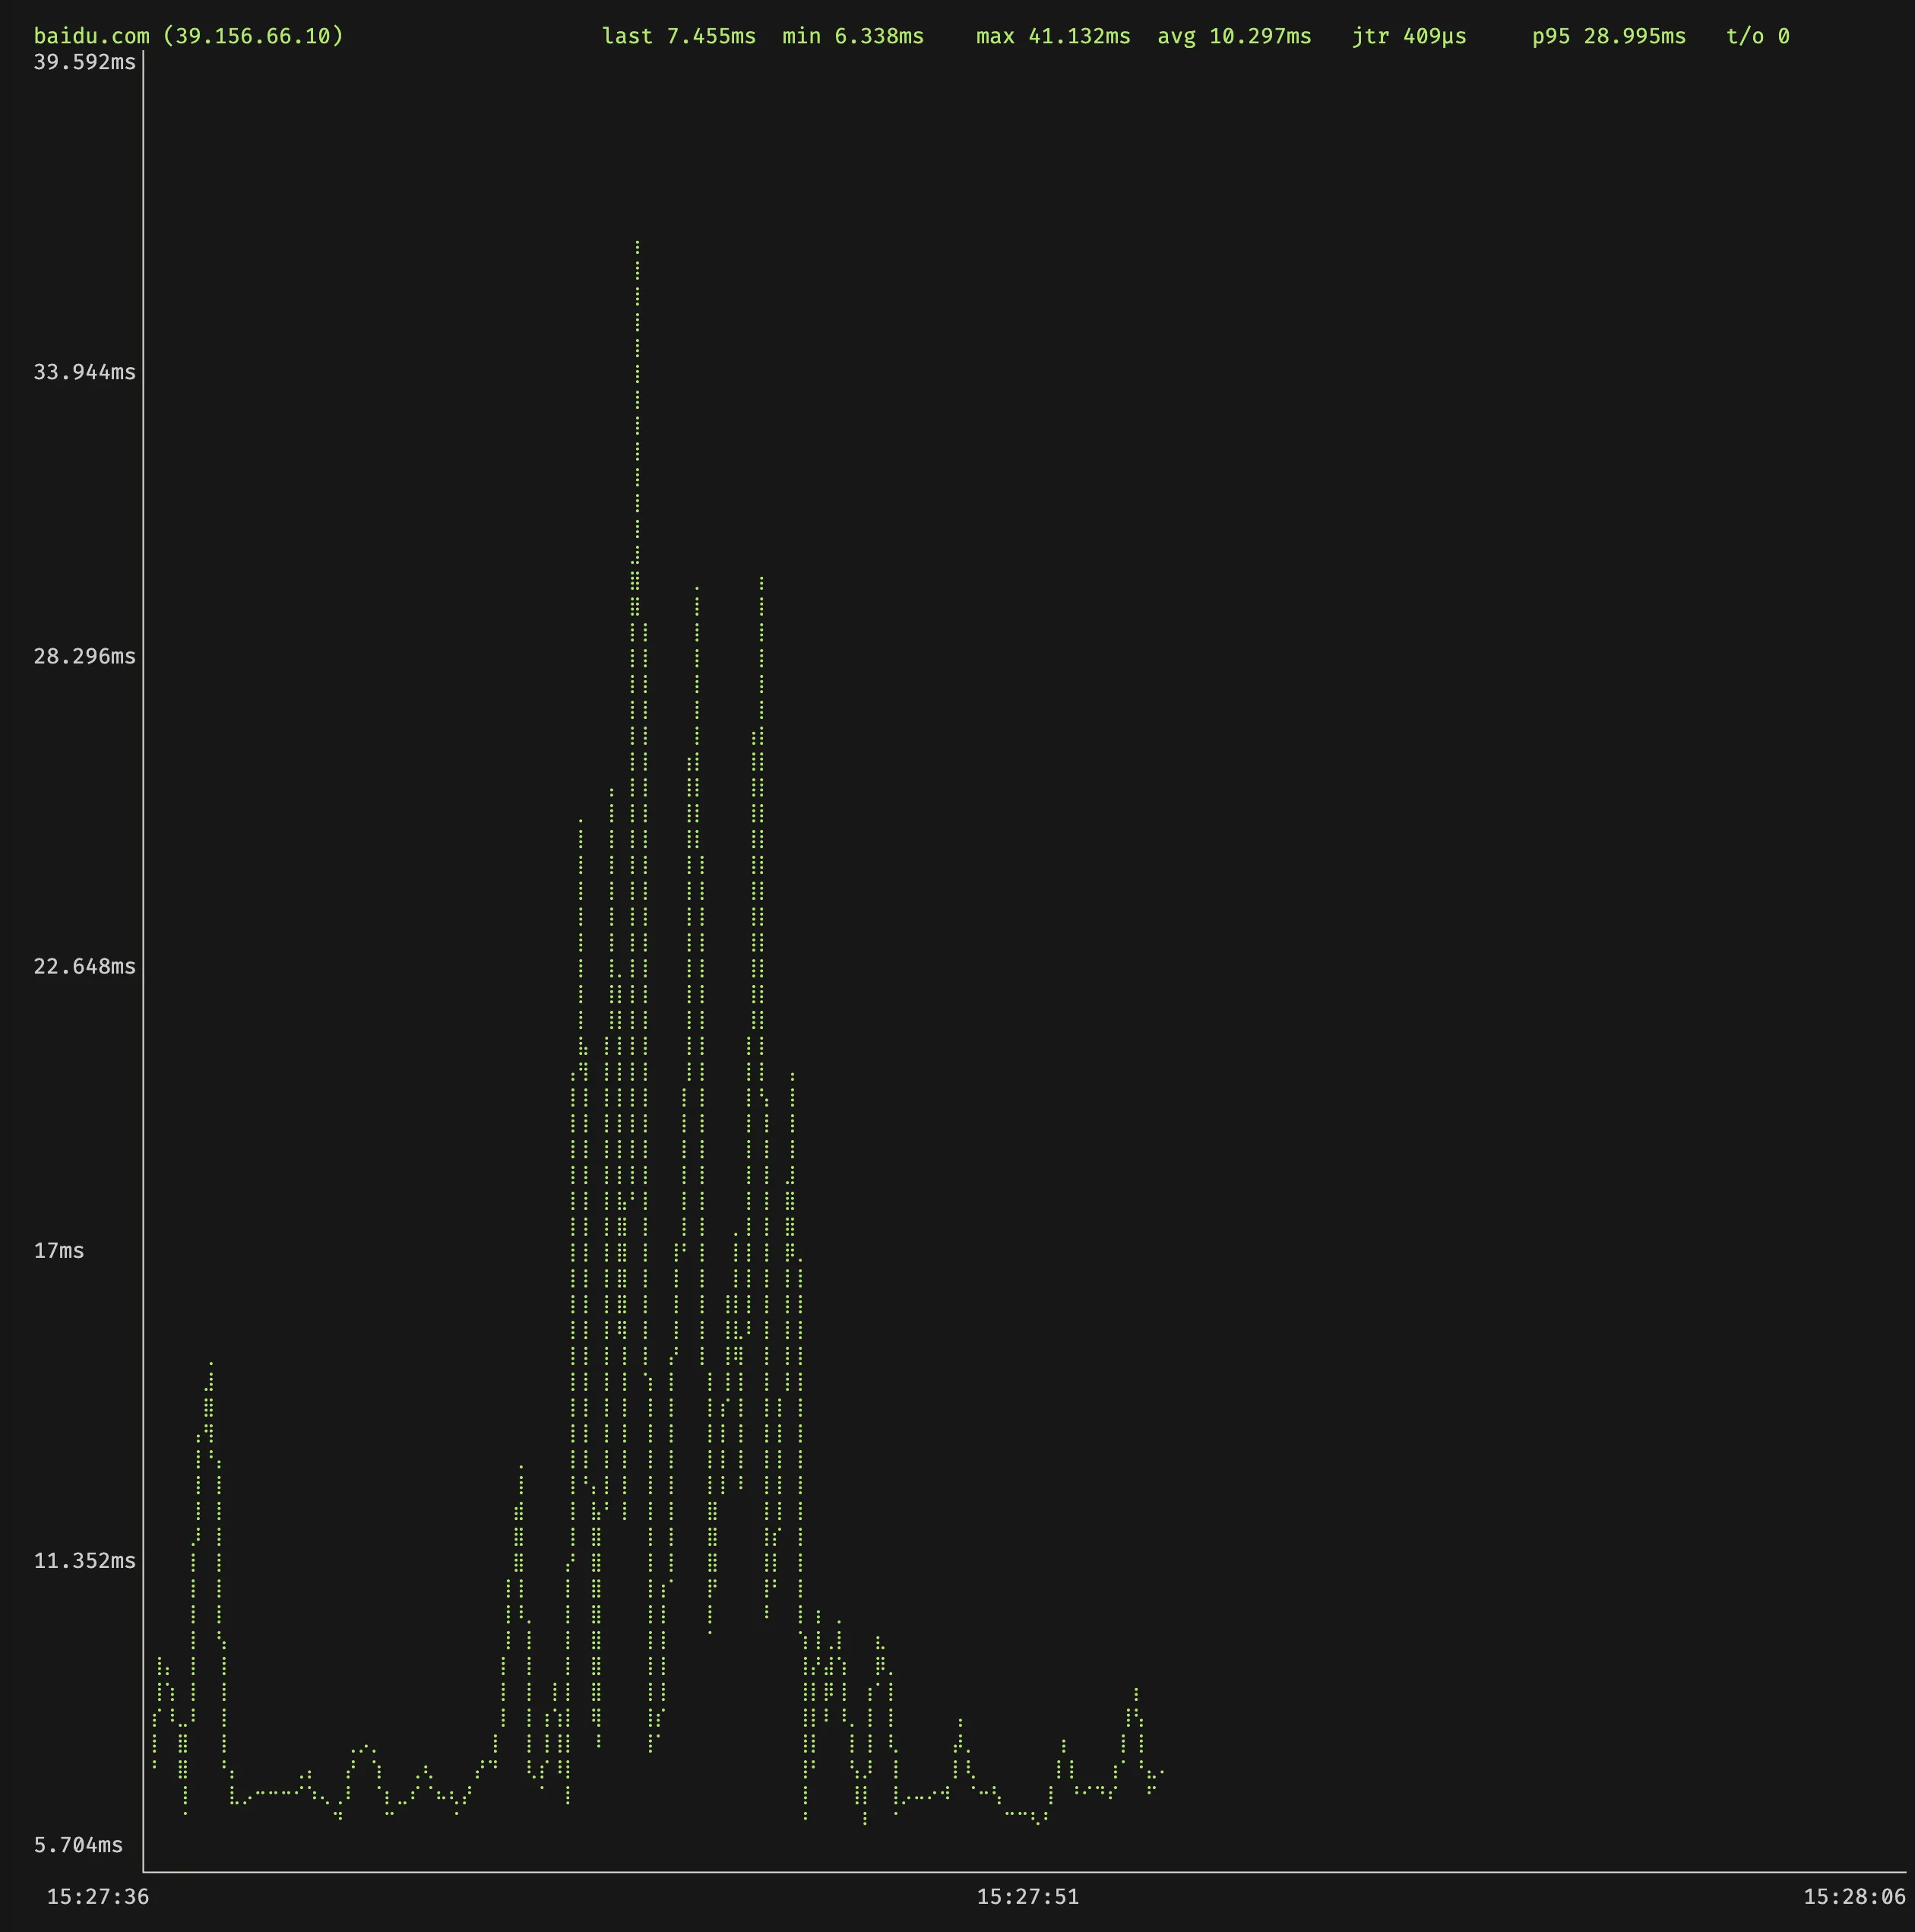1915x1932 pixels.
Task: Click the 5.704ms y-axis label
Action: (78, 1845)
